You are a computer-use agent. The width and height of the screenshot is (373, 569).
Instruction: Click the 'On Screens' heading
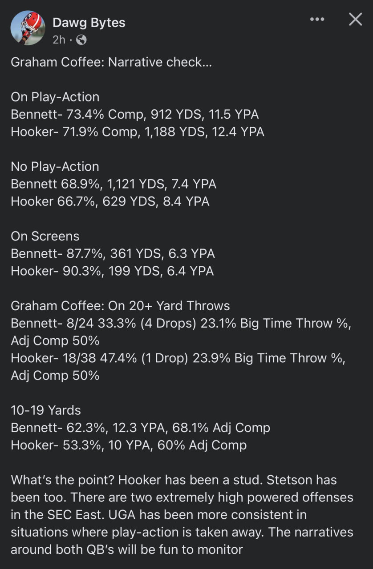(45, 236)
